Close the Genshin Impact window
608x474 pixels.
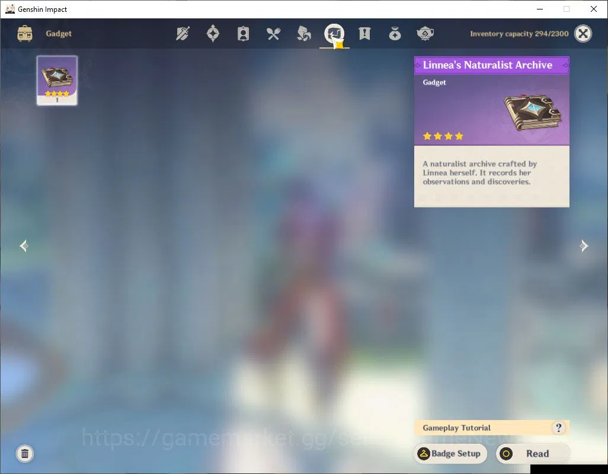(x=594, y=9)
